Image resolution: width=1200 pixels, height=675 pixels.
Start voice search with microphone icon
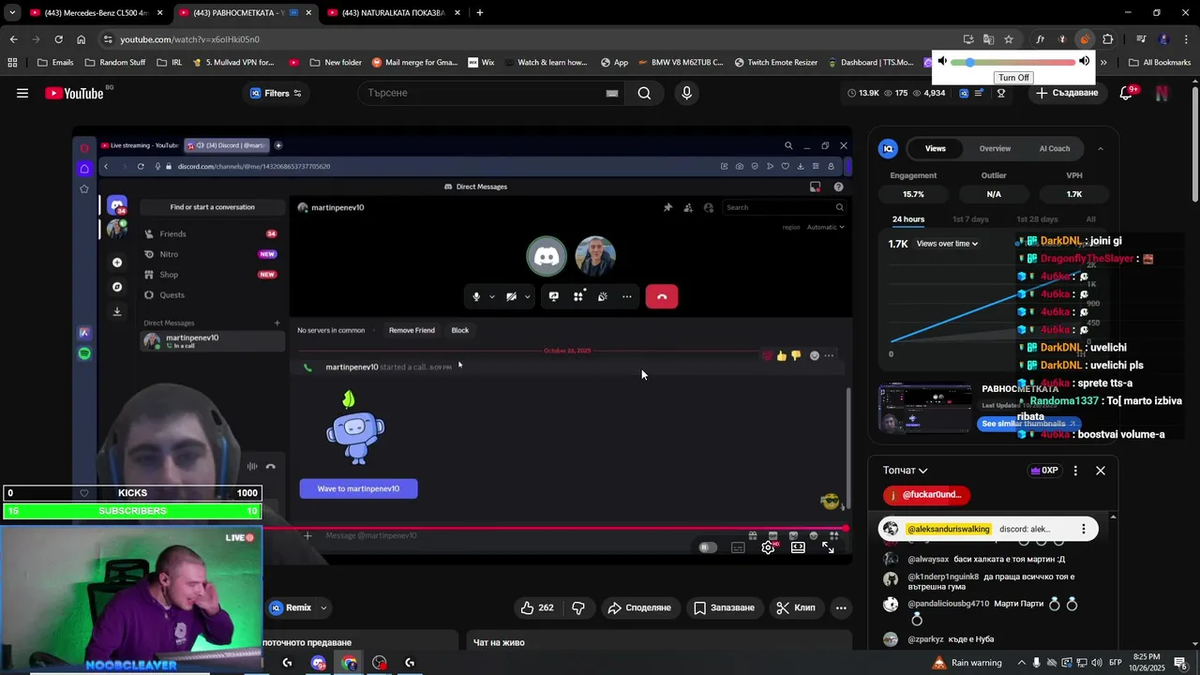tap(686, 93)
